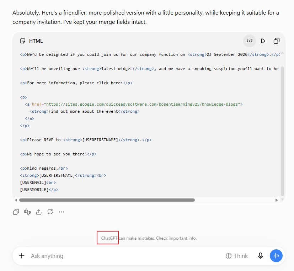
Task: Regenerate the response using the refresh icon
Action: point(50,212)
